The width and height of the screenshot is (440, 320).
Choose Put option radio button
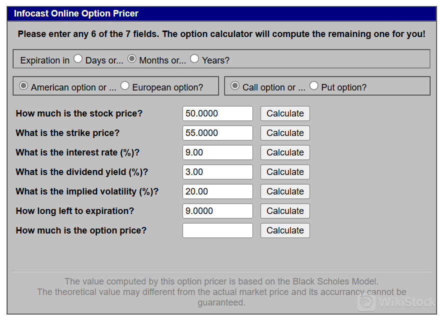(x=314, y=86)
